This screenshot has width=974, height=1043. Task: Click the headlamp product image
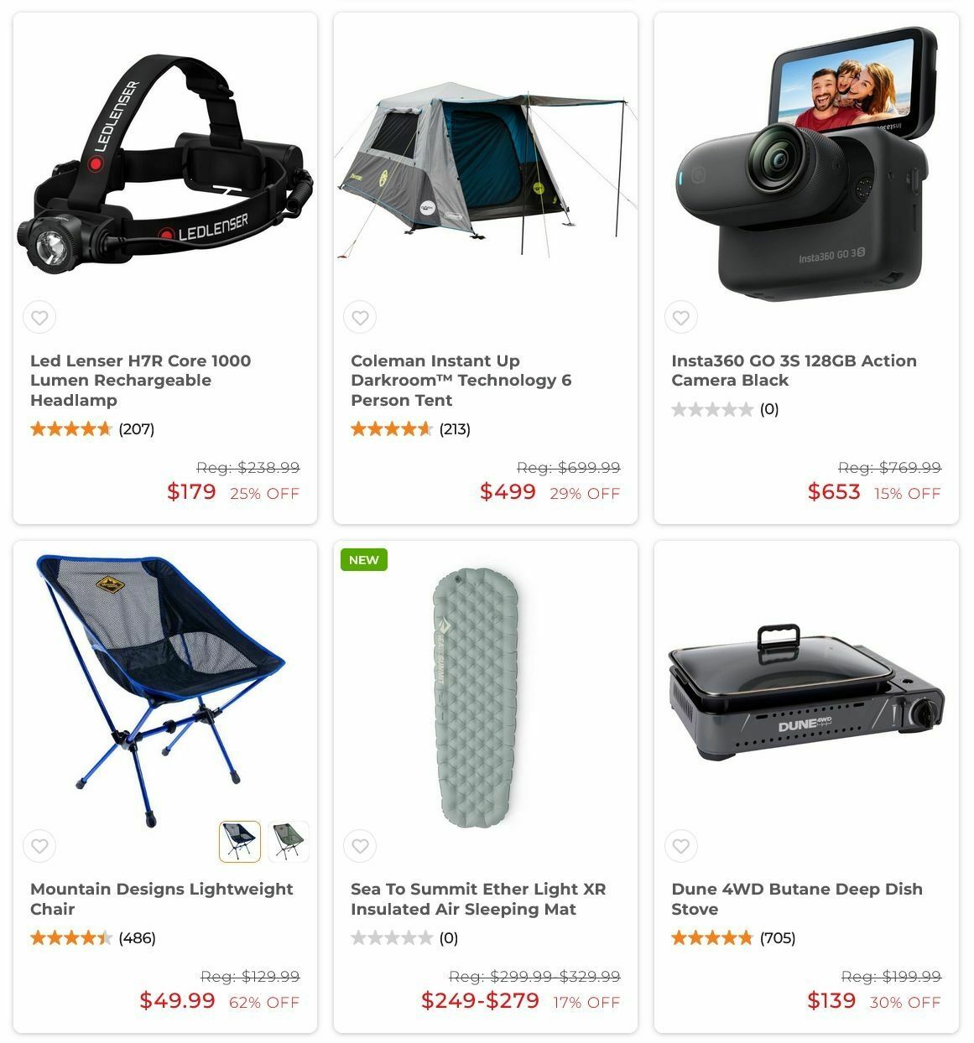coord(165,163)
